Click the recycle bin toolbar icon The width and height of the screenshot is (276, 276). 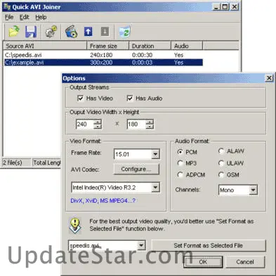pyautogui.click(x=124, y=32)
